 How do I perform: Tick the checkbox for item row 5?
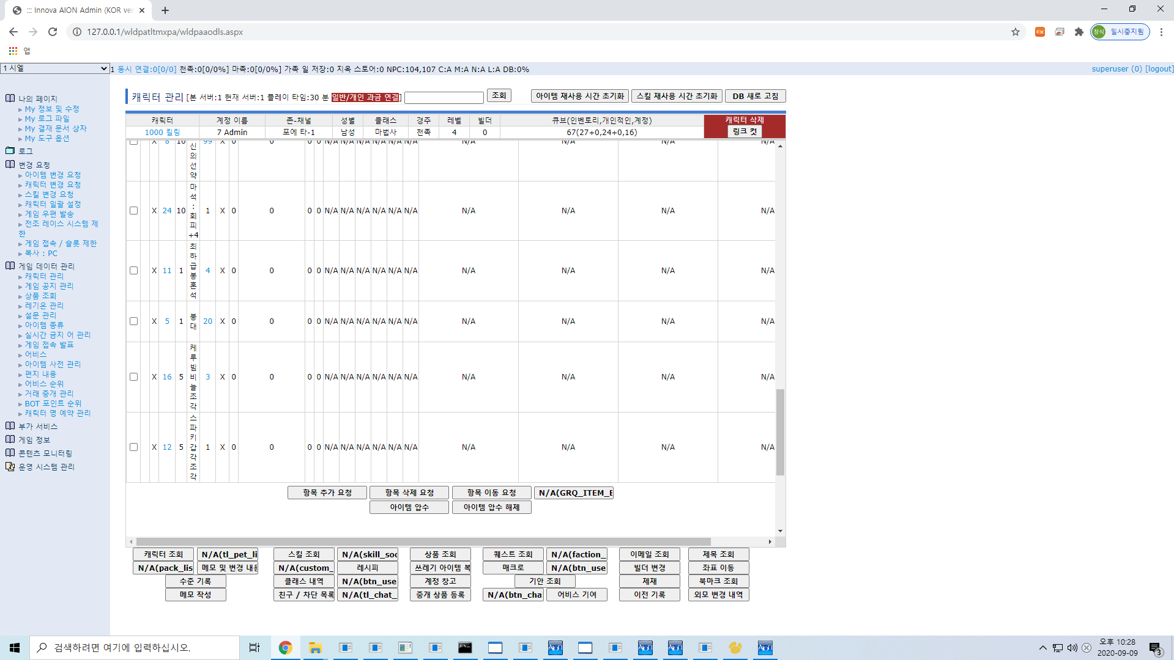tap(133, 321)
